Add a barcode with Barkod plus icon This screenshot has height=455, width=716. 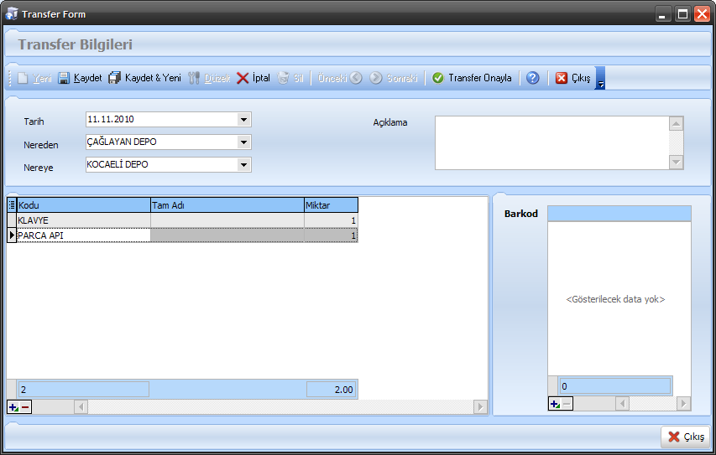554,404
